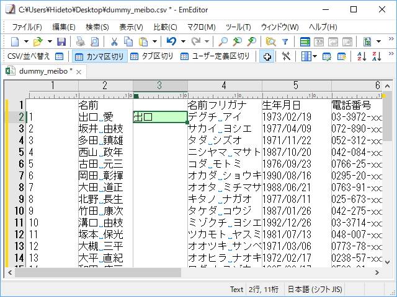Open the column layout dropdown arrow
This screenshot has width=397, height=297.
[314, 56]
